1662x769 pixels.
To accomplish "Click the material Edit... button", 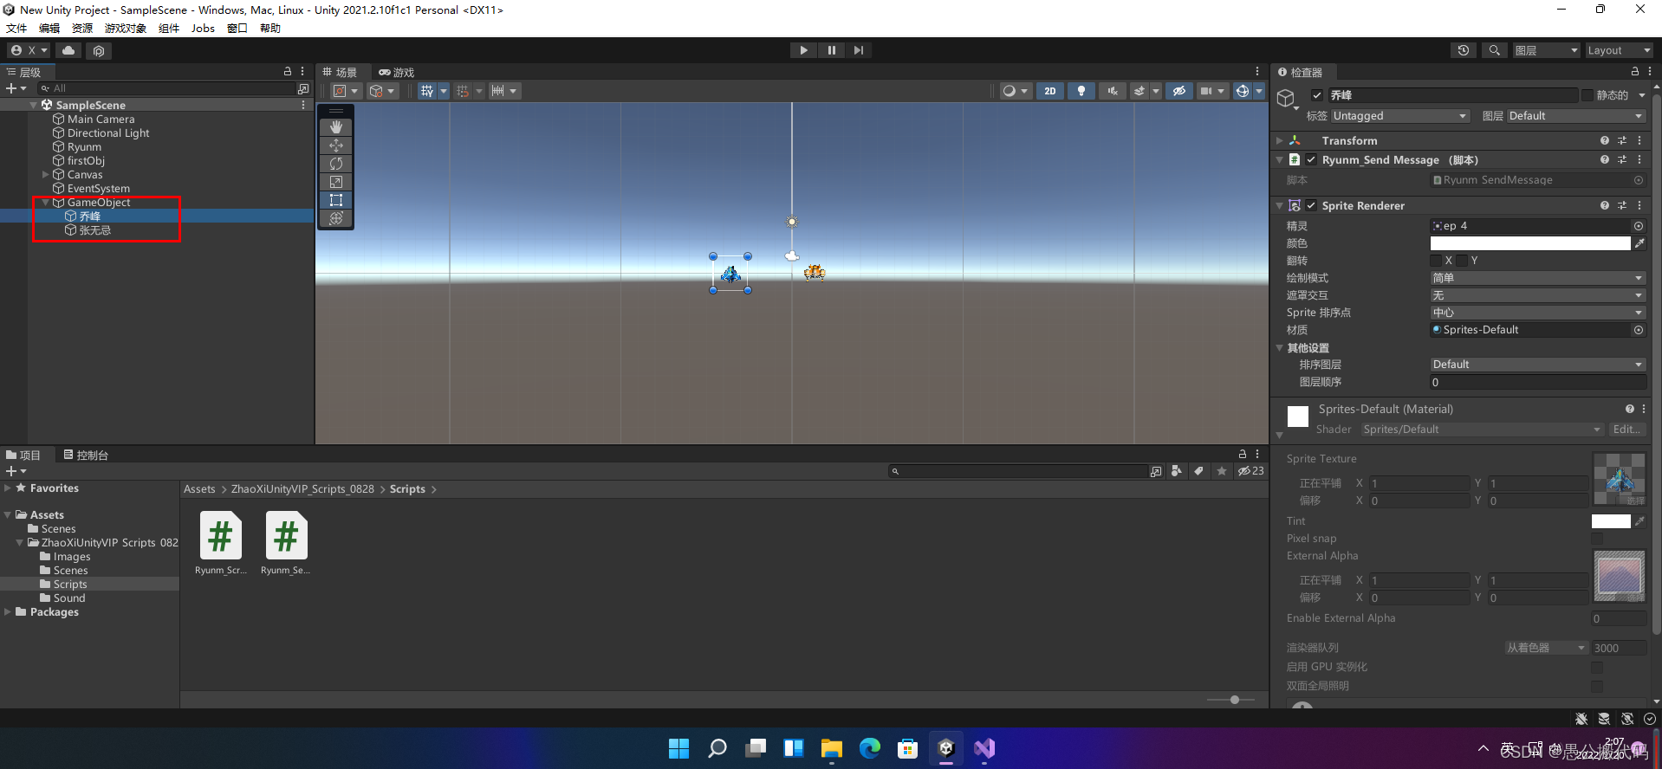I will tap(1626, 430).
